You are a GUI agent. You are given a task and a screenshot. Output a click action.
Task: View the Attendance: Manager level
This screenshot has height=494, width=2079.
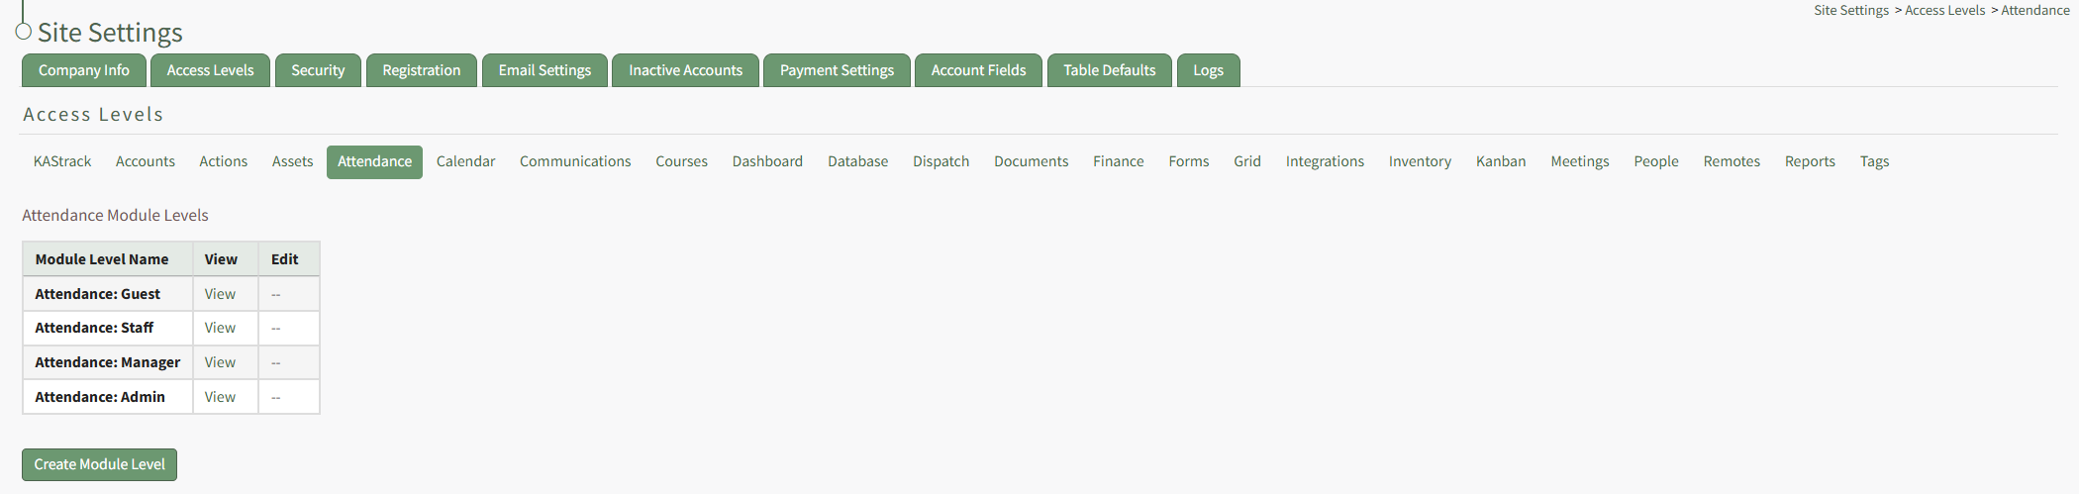[220, 362]
